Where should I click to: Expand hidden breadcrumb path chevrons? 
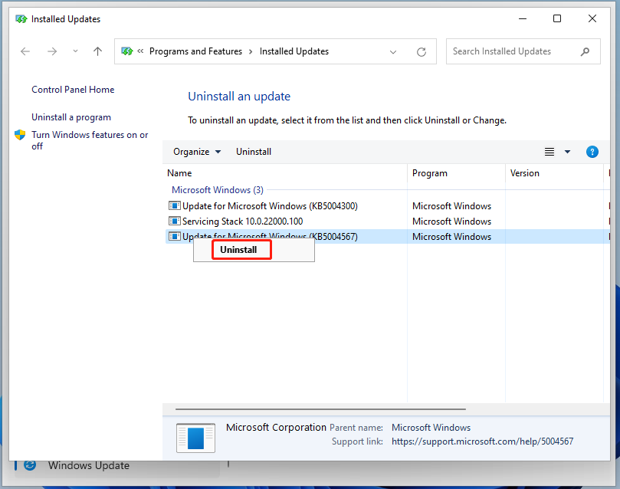point(140,51)
